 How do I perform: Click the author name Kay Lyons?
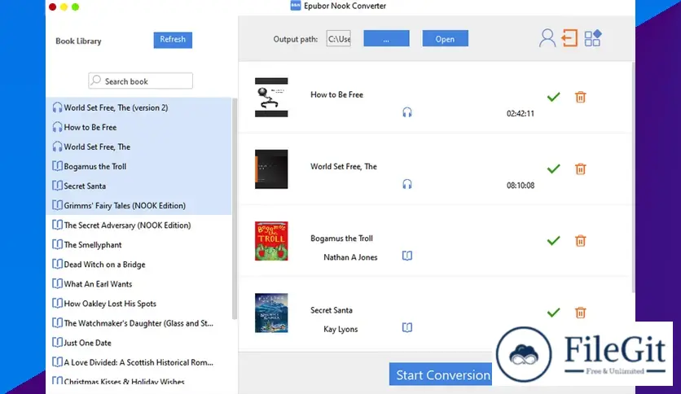(x=340, y=330)
